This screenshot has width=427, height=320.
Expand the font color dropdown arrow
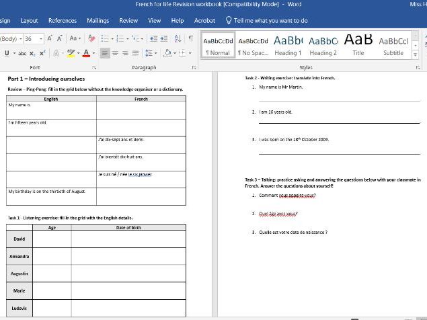93,53
